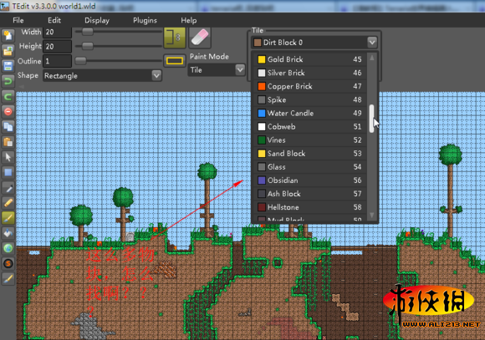Select the Paste clipboard tool
Image resolution: width=485 pixels, height=340 pixels.
tap(8, 142)
